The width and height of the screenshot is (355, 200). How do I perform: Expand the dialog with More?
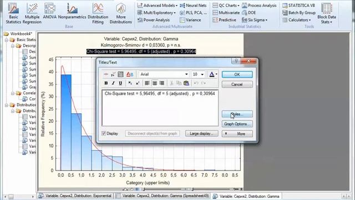[237, 134]
